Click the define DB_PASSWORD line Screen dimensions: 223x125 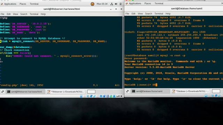pos(23,30)
